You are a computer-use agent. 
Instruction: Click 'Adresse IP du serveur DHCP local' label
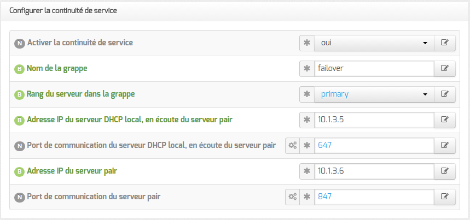click(x=130, y=120)
